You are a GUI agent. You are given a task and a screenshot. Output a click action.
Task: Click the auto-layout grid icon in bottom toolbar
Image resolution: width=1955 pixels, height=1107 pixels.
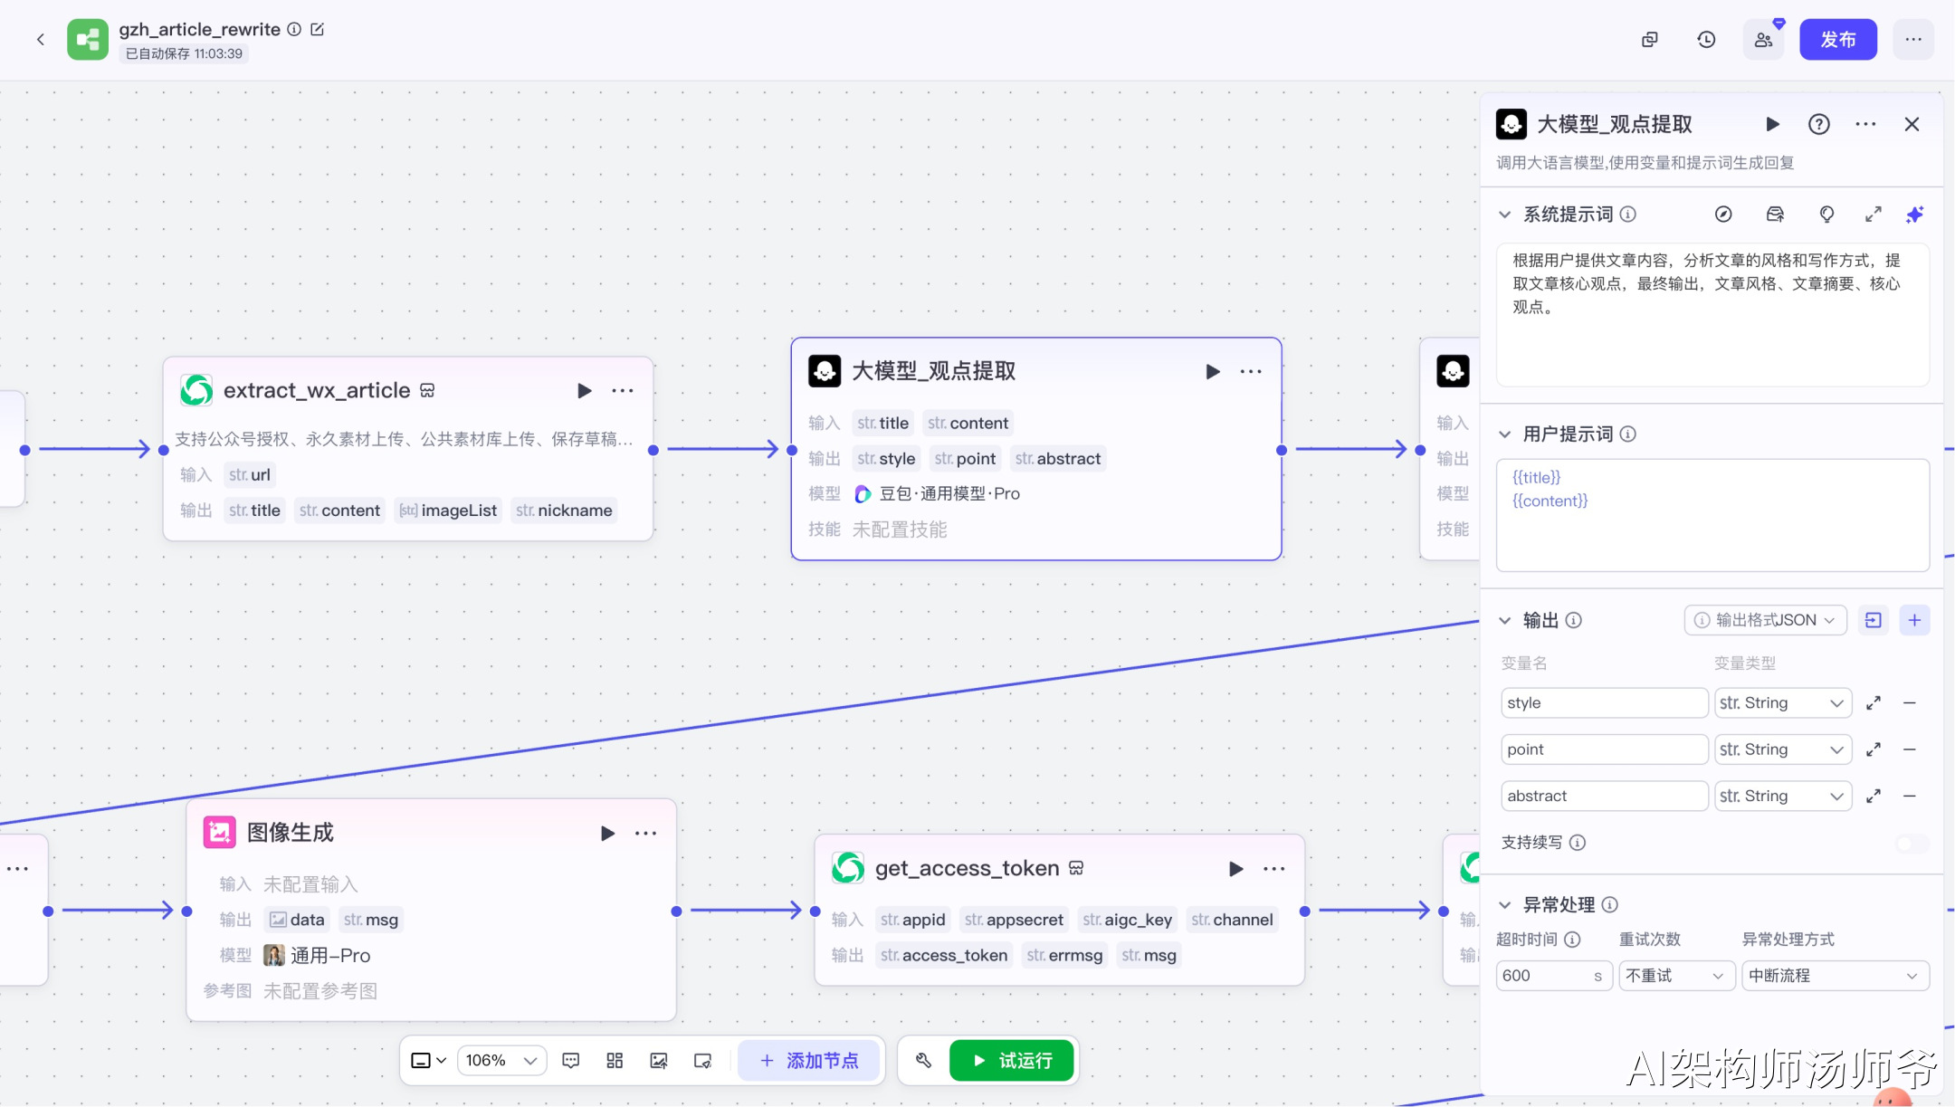click(615, 1061)
